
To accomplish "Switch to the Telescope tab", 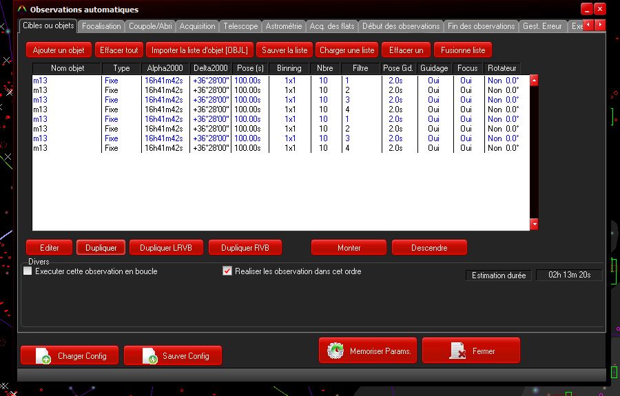I will pyautogui.click(x=240, y=26).
